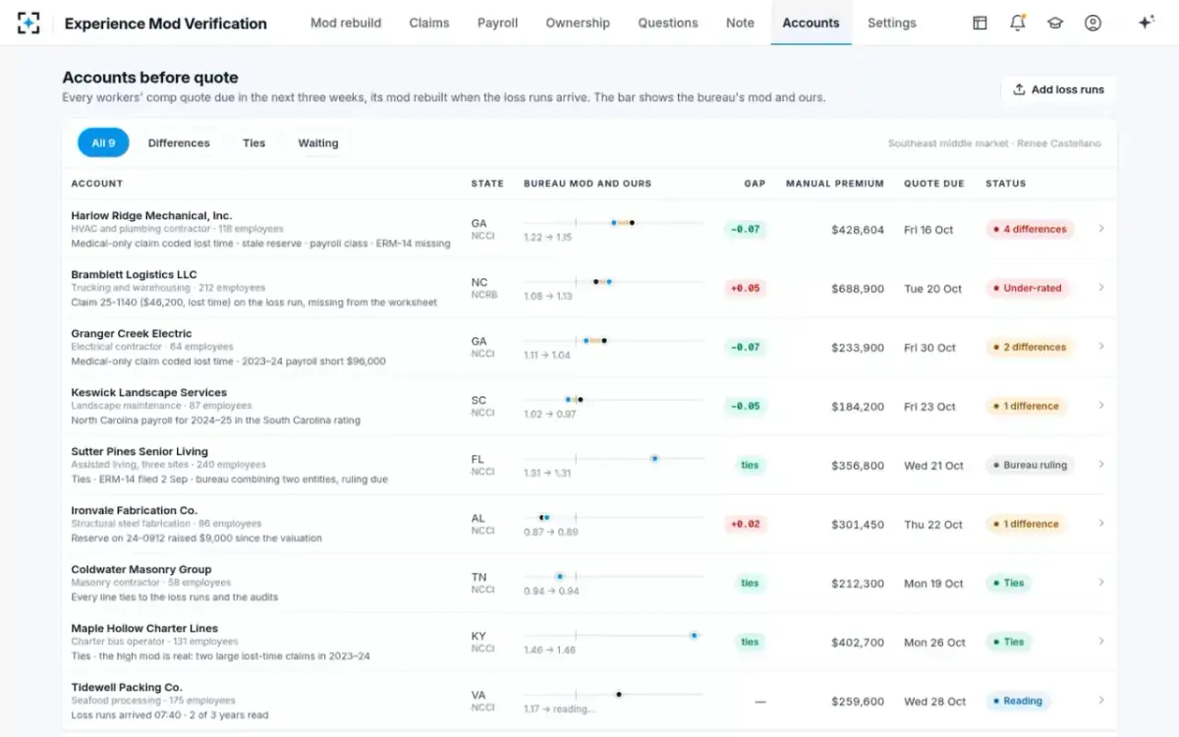Open the Claims tab
Image resolution: width=1179 pixels, height=737 pixels.
click(x=429, y=23)
